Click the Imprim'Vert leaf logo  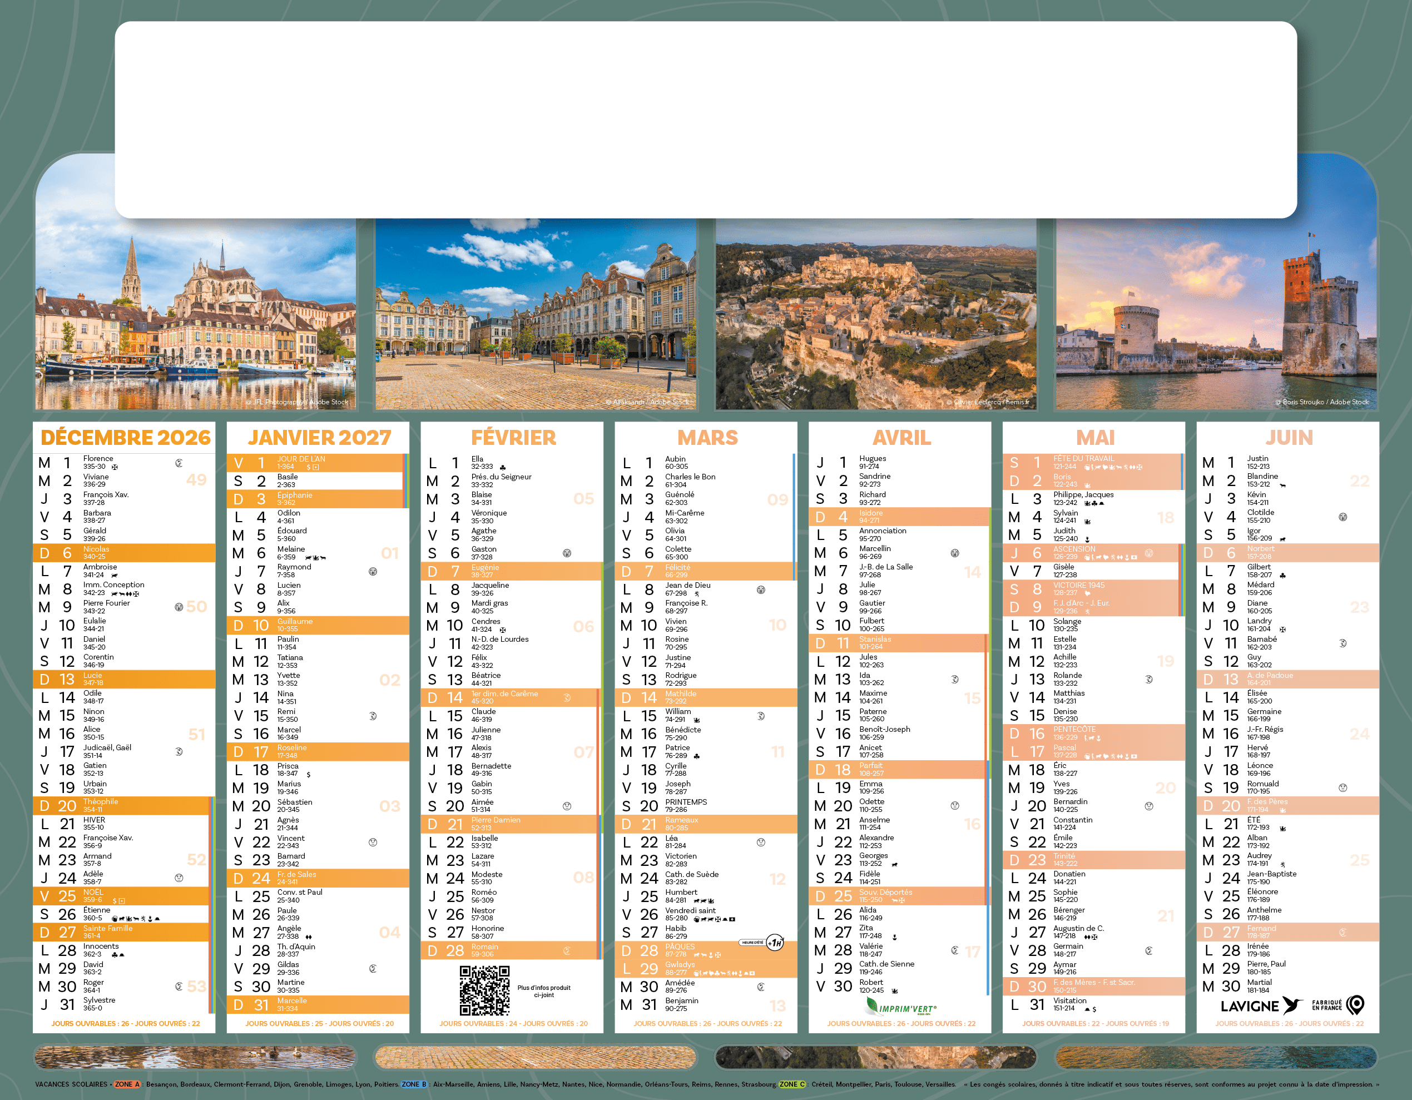[873, 1005]
